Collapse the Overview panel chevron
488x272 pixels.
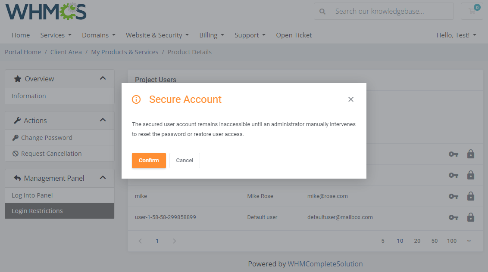[x=103, y=78]
